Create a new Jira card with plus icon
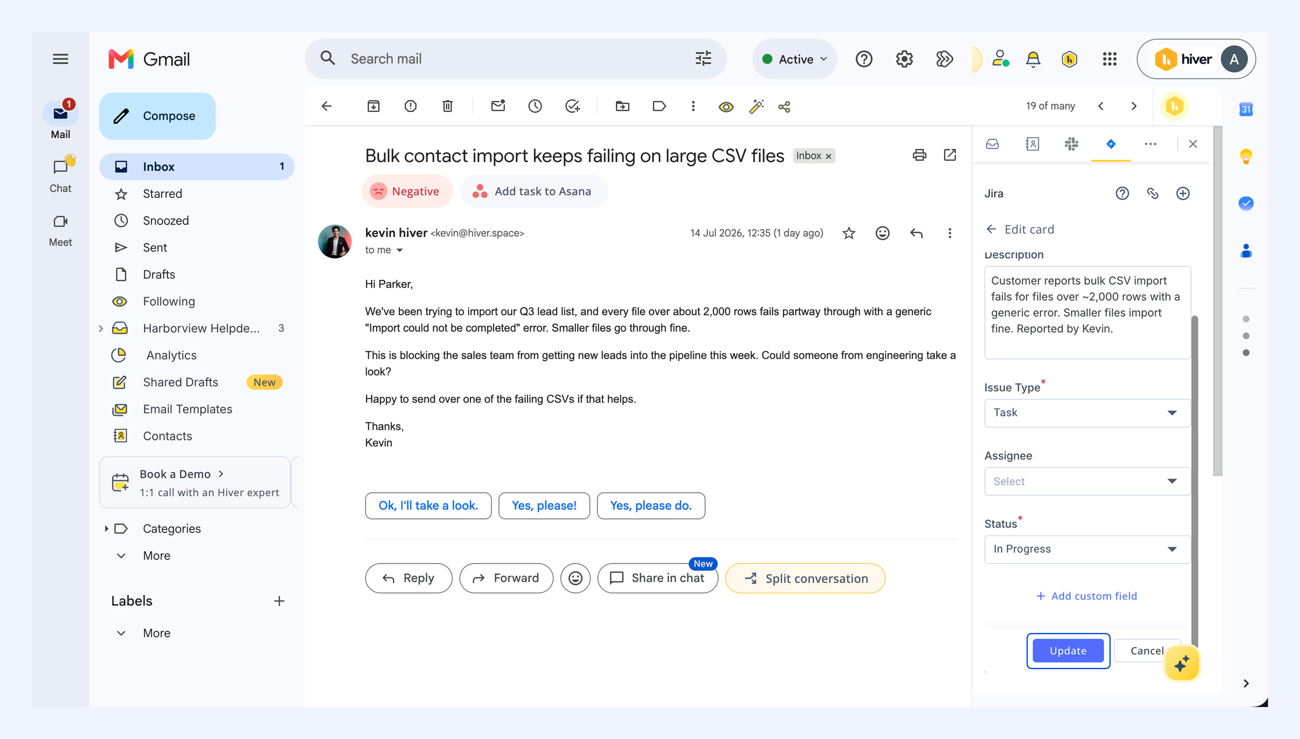This screenshot has height=739, width=1300. pyautogui.click(x=1183, y=194)
